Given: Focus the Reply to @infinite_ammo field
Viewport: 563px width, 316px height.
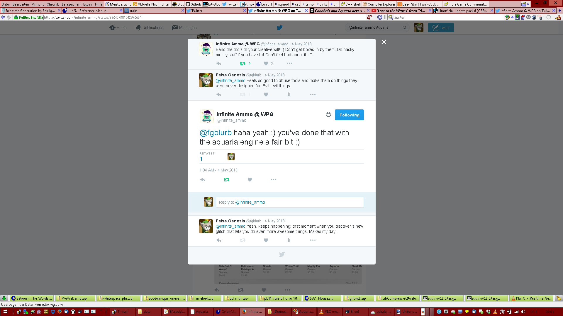Looking at the screenshot, I should click(290, 202).
